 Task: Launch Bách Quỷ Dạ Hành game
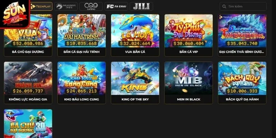[x=242, y=83]
